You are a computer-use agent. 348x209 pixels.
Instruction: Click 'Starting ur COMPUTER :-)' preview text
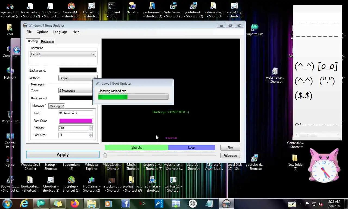coord(170,112)
